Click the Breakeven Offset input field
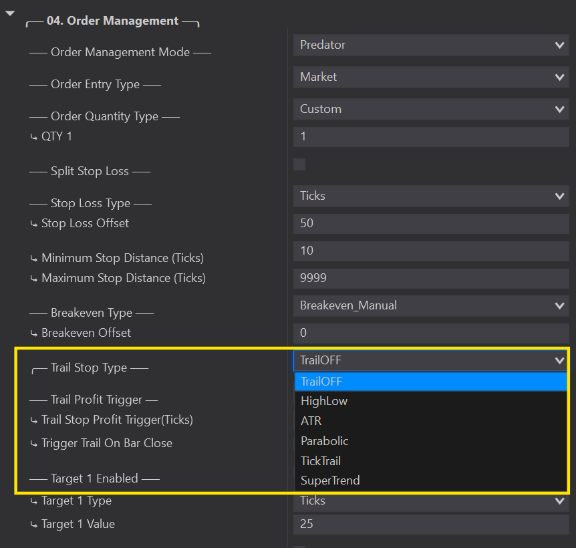 430,333
